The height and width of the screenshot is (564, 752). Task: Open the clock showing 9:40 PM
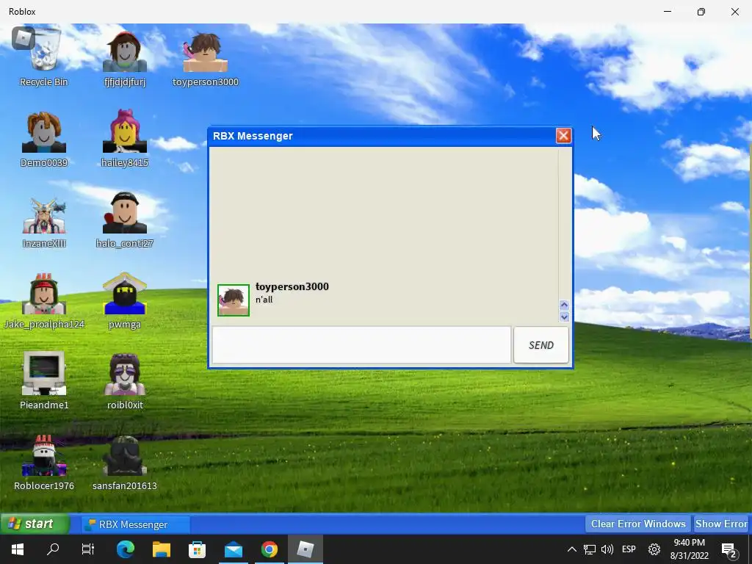pyautogui.click(x=689, y=549)
